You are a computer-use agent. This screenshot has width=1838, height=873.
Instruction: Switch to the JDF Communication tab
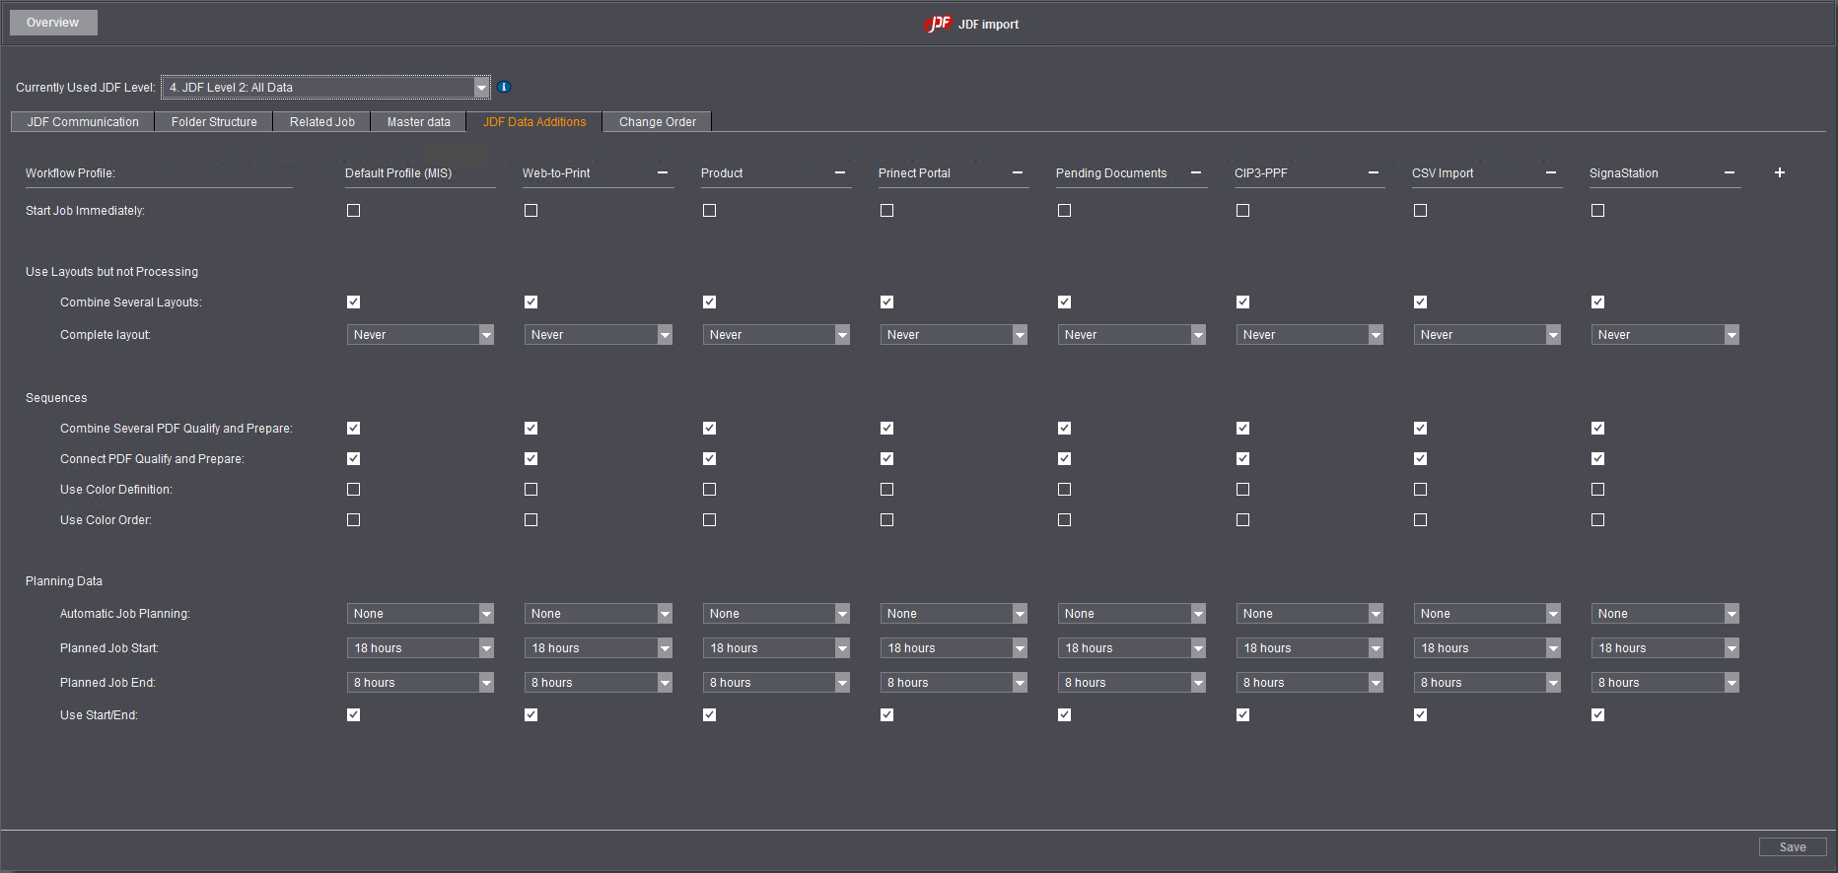tap(83, 122)
